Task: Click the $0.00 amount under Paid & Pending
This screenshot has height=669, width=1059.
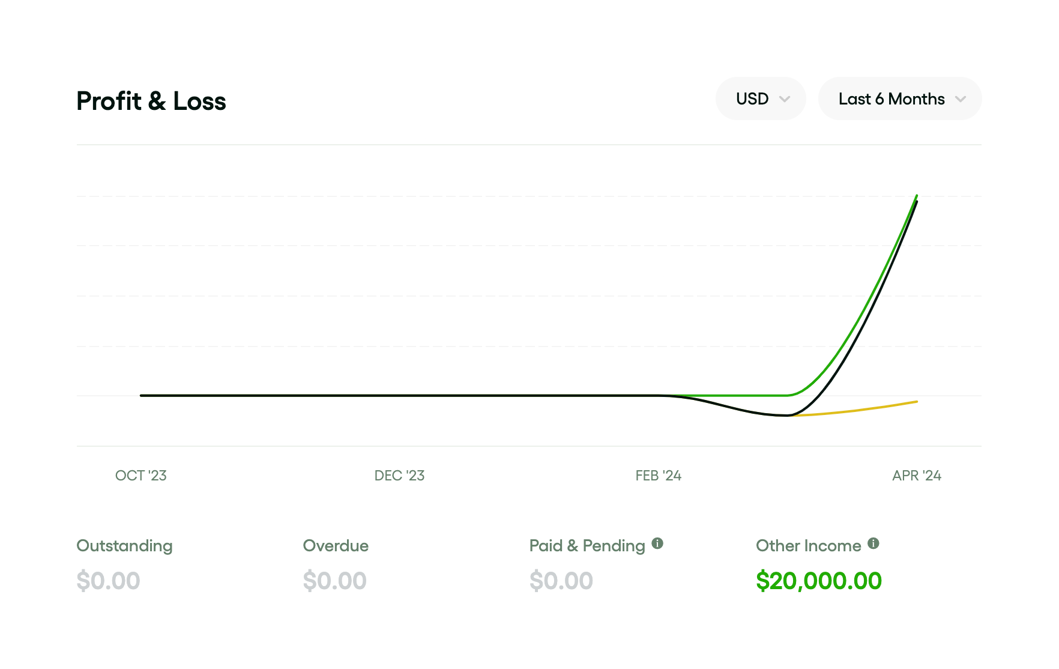Action: tap(561, 581)
